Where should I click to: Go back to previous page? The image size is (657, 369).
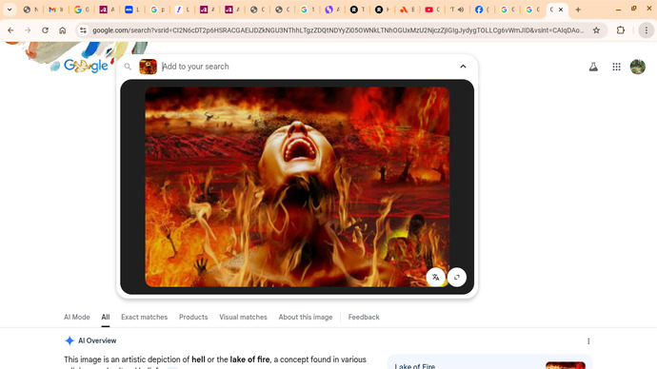[x=10, y=30]
